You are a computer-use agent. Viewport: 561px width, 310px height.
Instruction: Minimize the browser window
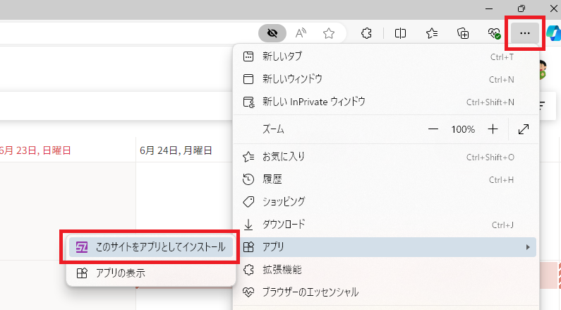click(489, 8)
